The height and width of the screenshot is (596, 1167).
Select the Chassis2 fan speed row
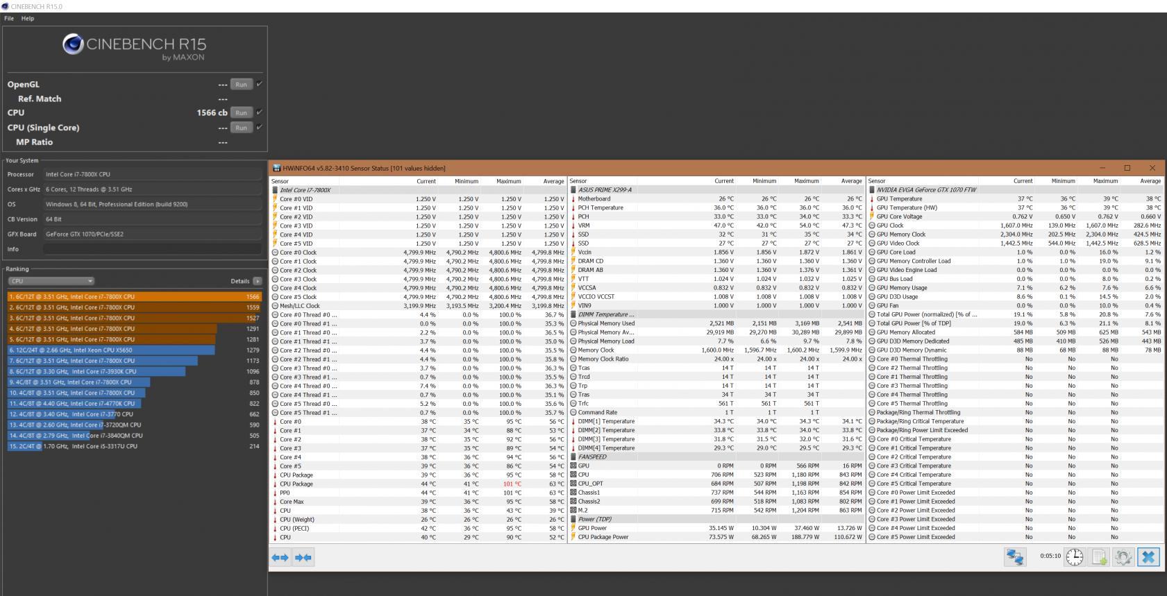716,502
